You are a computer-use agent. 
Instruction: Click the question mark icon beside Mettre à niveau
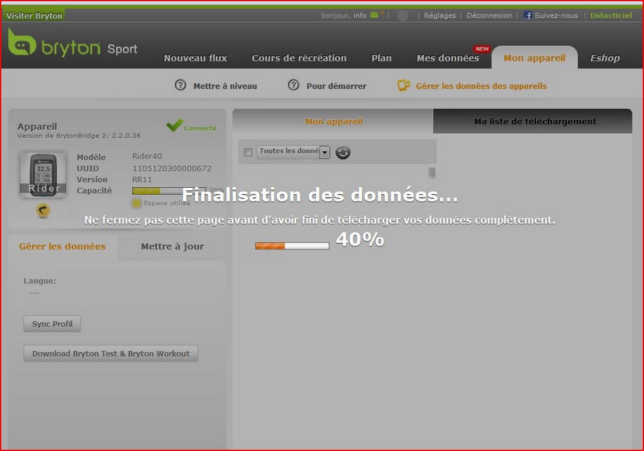pos(180,85)
